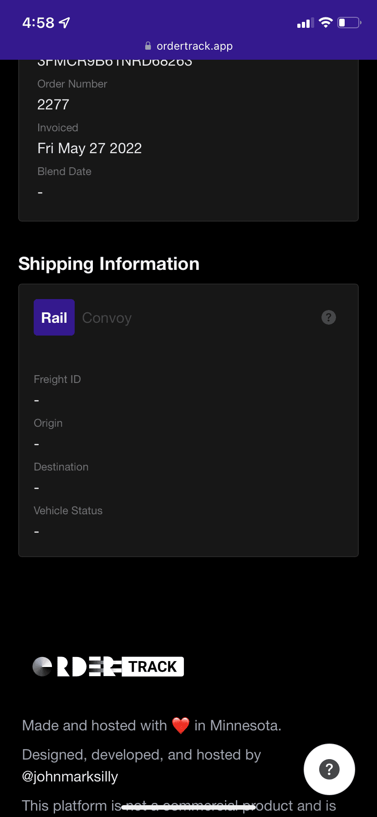Click the OrderTrack logo in footer
Image resolution: width=377 pixels, height=817 pixels.
[x=108, y=667]
